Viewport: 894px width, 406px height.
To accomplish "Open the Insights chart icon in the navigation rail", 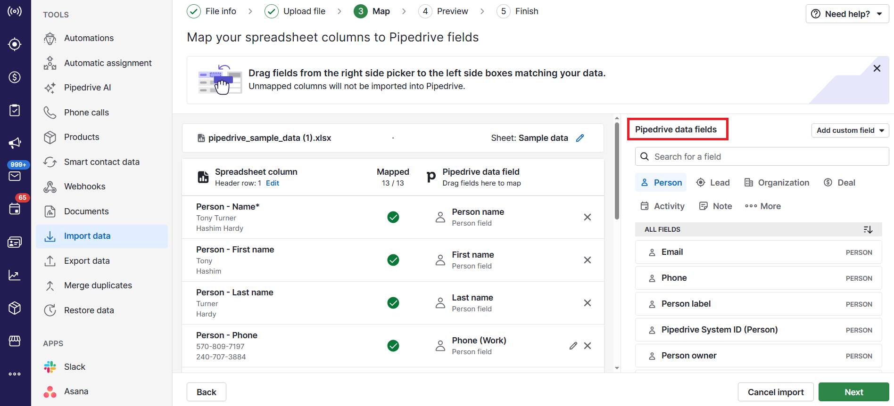I will pos(15,275).
